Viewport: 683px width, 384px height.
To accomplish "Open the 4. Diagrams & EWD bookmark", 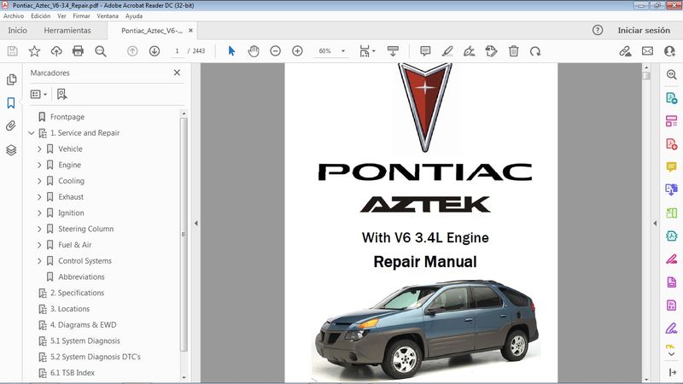I will [83, 325].
